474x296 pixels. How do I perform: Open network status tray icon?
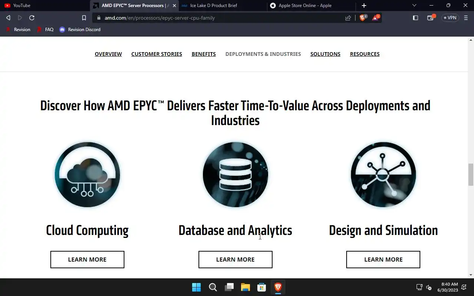tap(419, 287)
